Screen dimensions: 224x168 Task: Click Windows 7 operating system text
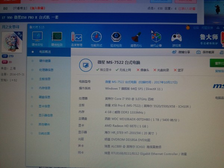point(134,89)
